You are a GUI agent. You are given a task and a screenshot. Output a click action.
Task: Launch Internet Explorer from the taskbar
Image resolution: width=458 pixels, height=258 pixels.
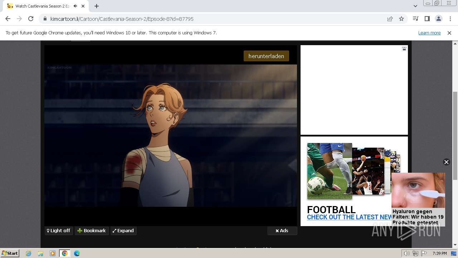(x=29, y=253)
